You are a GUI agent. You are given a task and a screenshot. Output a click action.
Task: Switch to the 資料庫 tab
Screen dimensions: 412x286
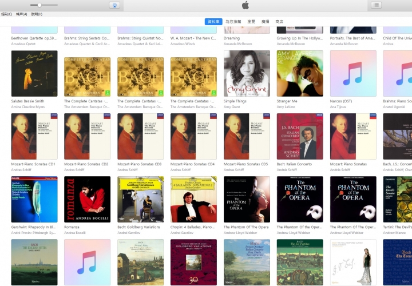click(213, 22)
